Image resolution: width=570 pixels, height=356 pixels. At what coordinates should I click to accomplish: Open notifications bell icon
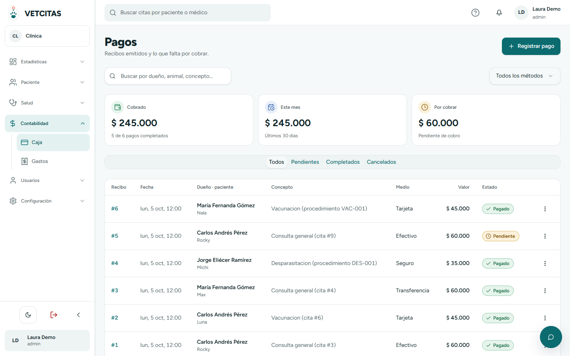click(x=499, y=13)
